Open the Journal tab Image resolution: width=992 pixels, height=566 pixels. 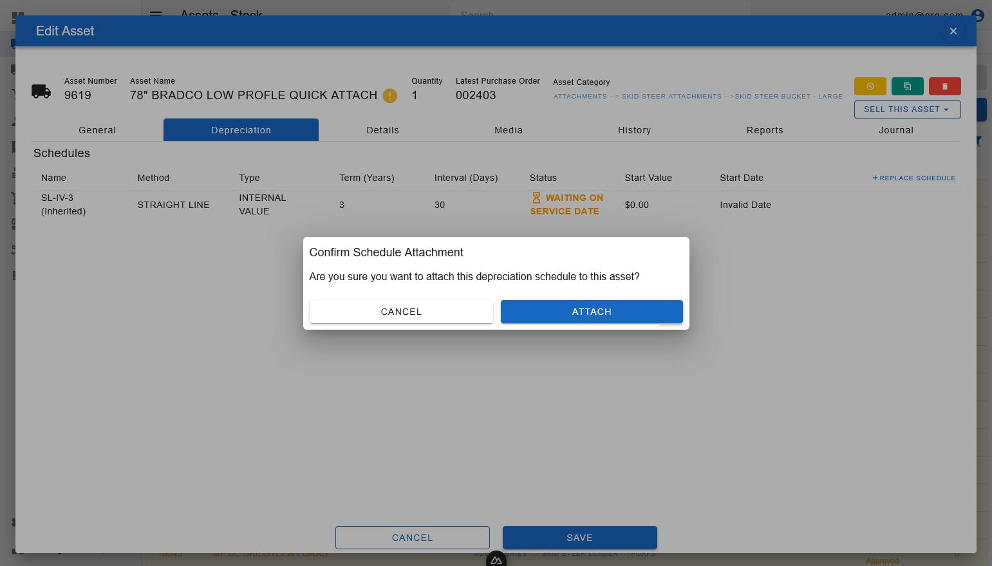[x=895, y=130]
